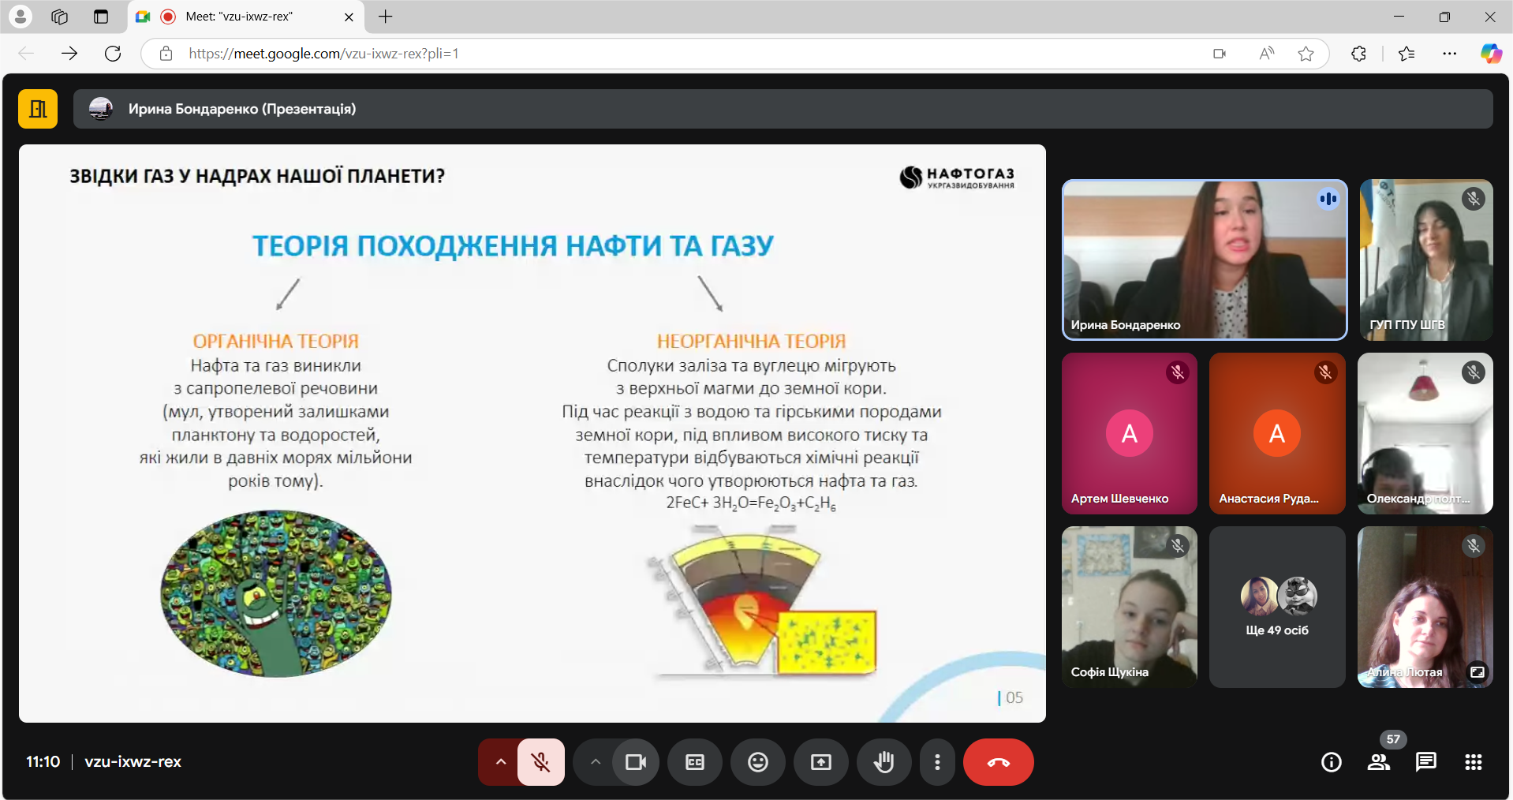Leave the call with red hang-up button
This screenshot has height=800, width=1513.
999,762
